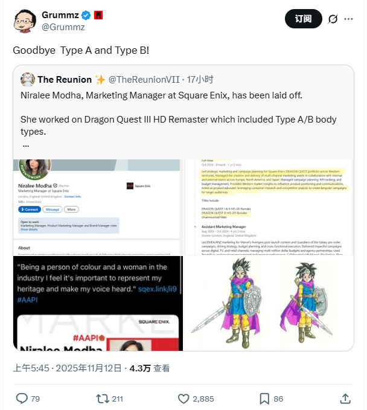View the Dragon Quest hero artwork image
The width and height of the screenshot is (367, 410).
point(269,304)
